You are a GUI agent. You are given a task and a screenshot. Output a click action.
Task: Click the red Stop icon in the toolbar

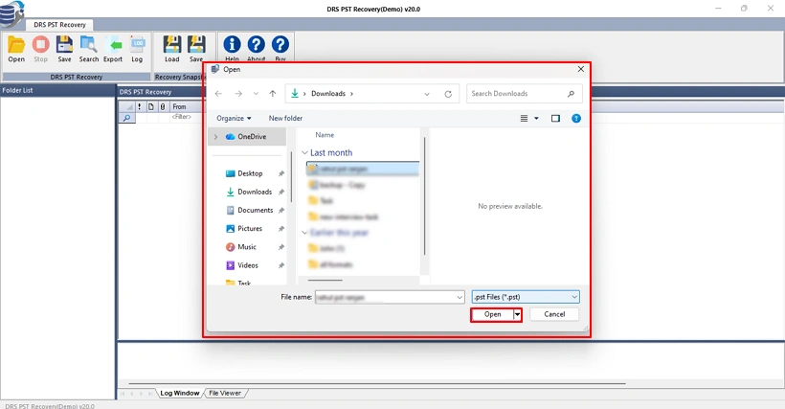pos(40,45)
